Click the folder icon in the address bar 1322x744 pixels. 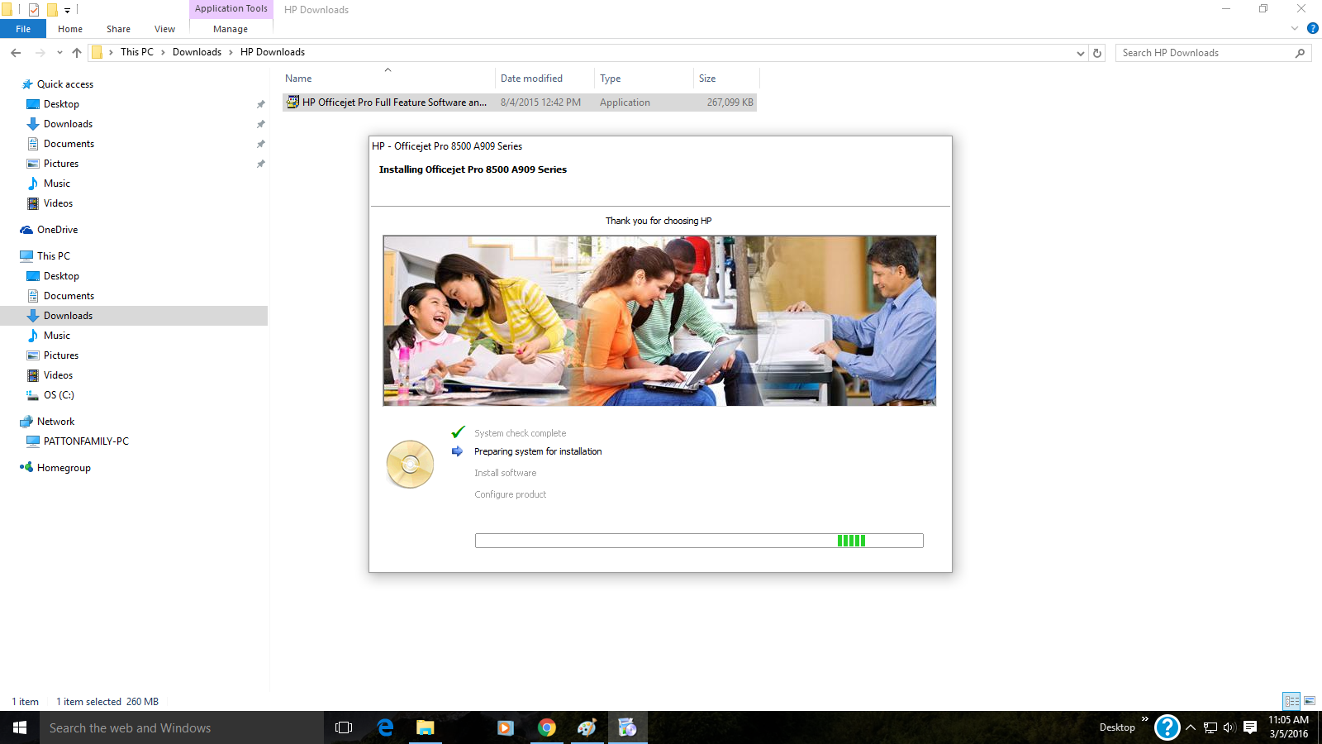(x=97, y=52)
